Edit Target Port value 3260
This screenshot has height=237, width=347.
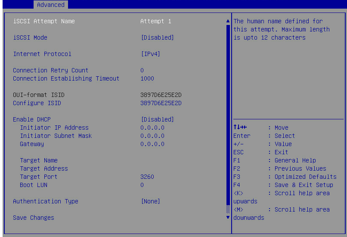coord(147,177)
